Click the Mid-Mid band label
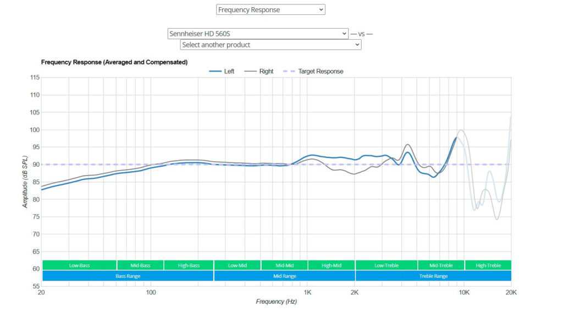Viewport: 563px width, 317px height. click(x=284, y=265)
